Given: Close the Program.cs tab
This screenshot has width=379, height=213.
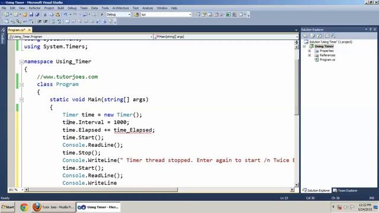Looking at the screenshot, I should (29, 30).
